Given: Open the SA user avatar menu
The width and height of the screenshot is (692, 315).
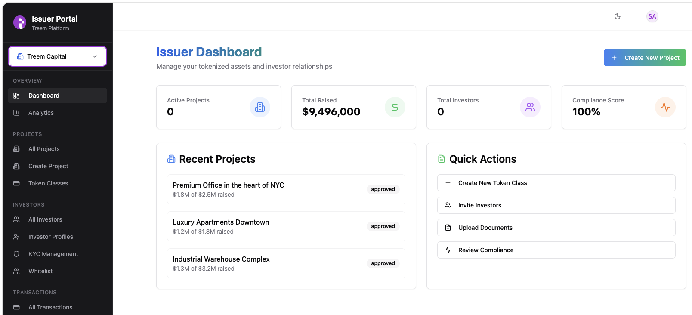Looking at the screenshot, I should pyautogui.click(x=652, y=16).
